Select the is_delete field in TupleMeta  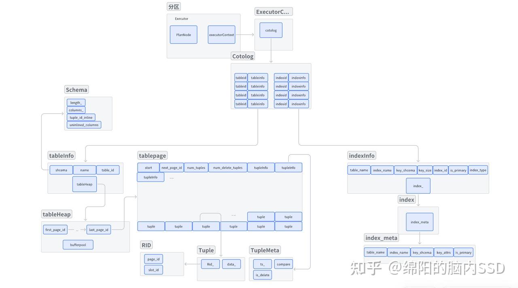[x=262, y=275]
